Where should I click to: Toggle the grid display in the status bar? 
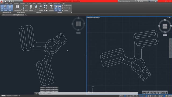tap(125, 96)
